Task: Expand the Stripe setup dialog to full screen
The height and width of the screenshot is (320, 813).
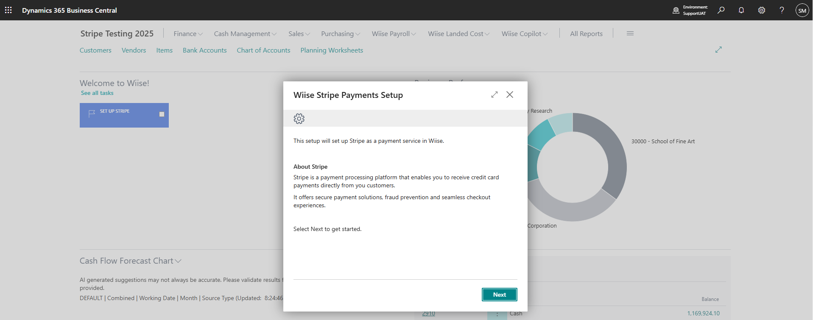Action: [x=495, y=95]
